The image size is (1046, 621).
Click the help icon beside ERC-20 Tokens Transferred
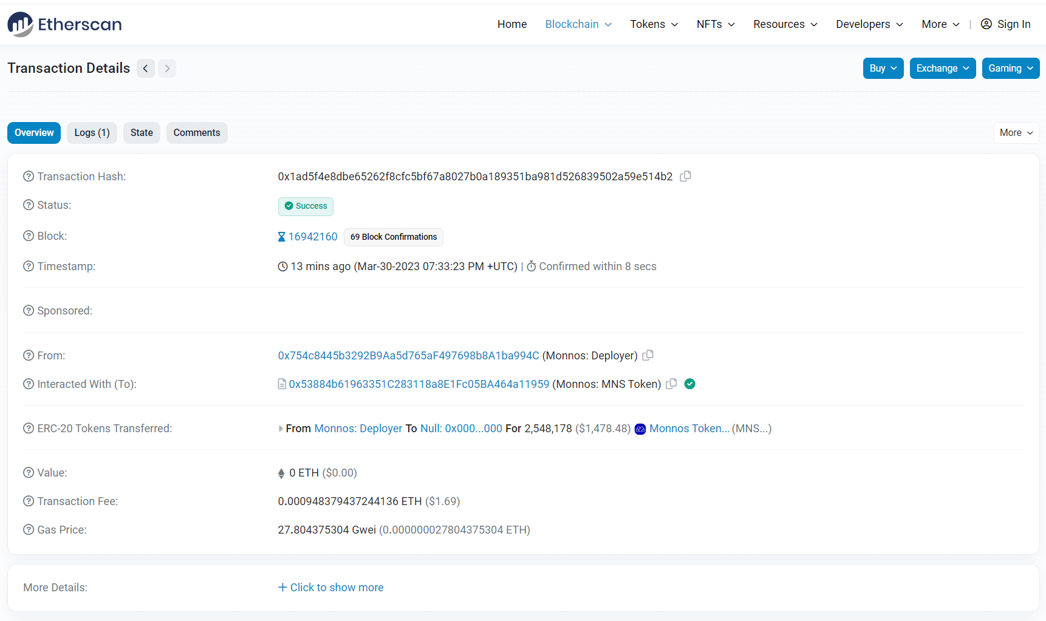(29, 428)
